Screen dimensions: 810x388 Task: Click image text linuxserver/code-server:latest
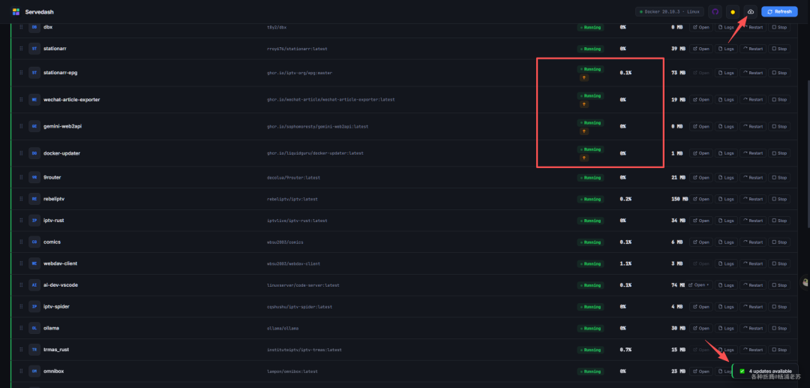click(x=303, y=285)
